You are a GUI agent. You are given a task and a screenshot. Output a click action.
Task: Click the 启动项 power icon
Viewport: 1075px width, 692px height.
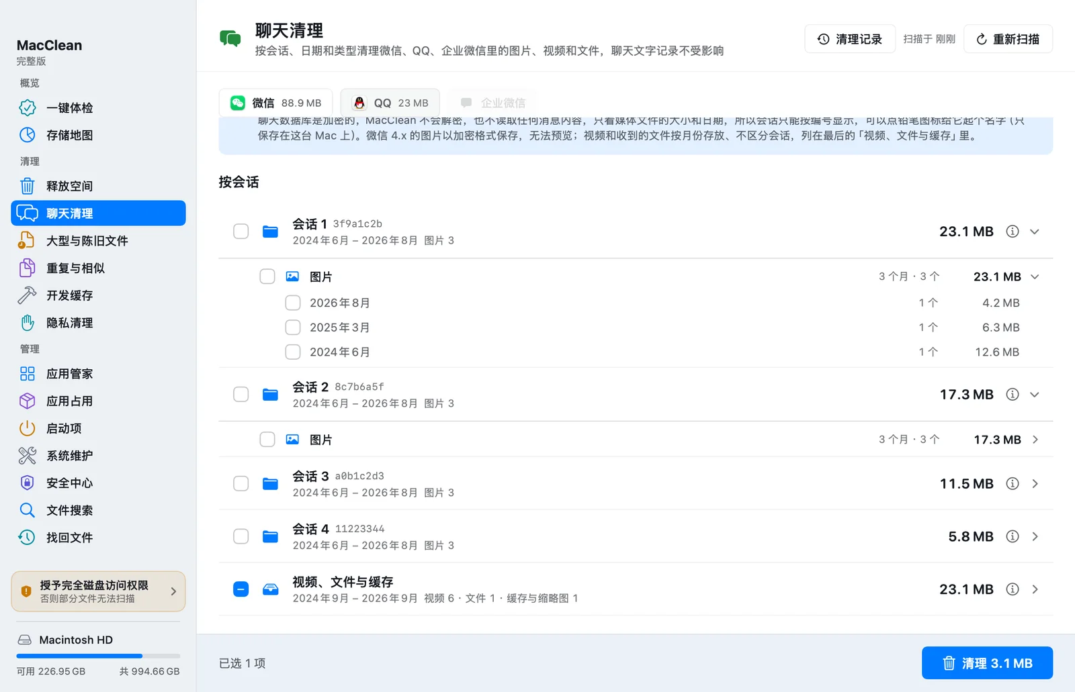click(x=28, y=428)
